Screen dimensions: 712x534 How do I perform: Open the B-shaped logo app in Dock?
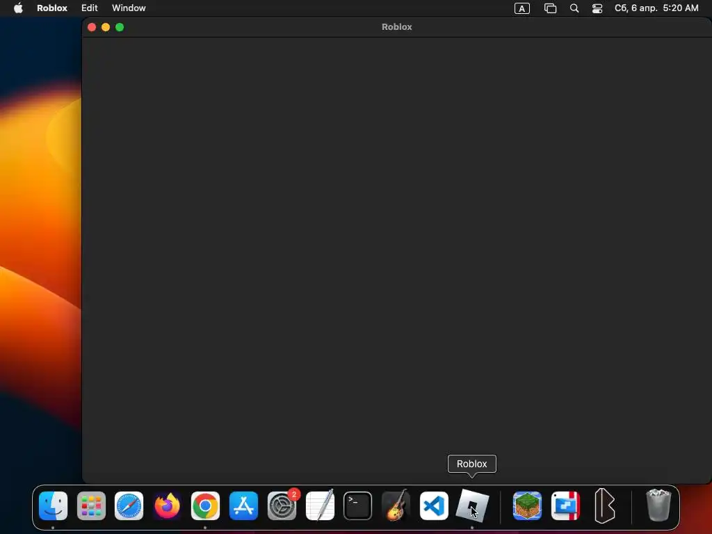[x=604, y=506]
